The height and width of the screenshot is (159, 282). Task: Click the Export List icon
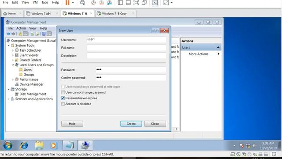[x=37, y=34]
